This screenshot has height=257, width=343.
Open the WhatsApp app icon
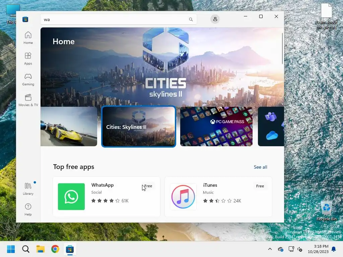[x=71, y=197]
